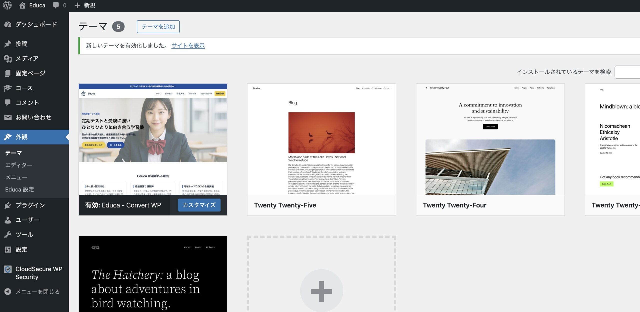Click the graduation cap コース icon
The width and height of the screenshot is (640, 312).
8,88
